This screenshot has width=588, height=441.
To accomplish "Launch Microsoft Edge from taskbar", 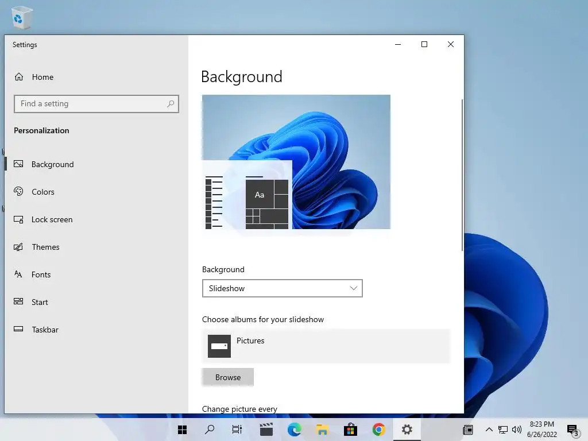I will pyautogui.click(x=295, y=430).
